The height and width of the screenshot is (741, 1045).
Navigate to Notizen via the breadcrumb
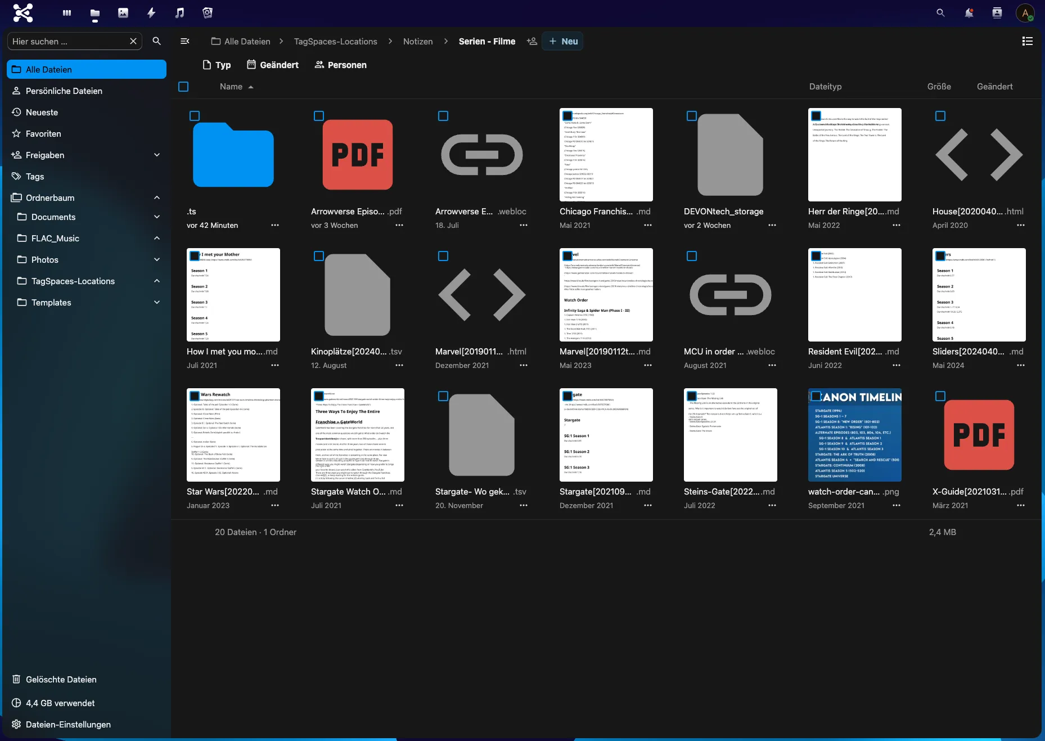click(417, 41)
